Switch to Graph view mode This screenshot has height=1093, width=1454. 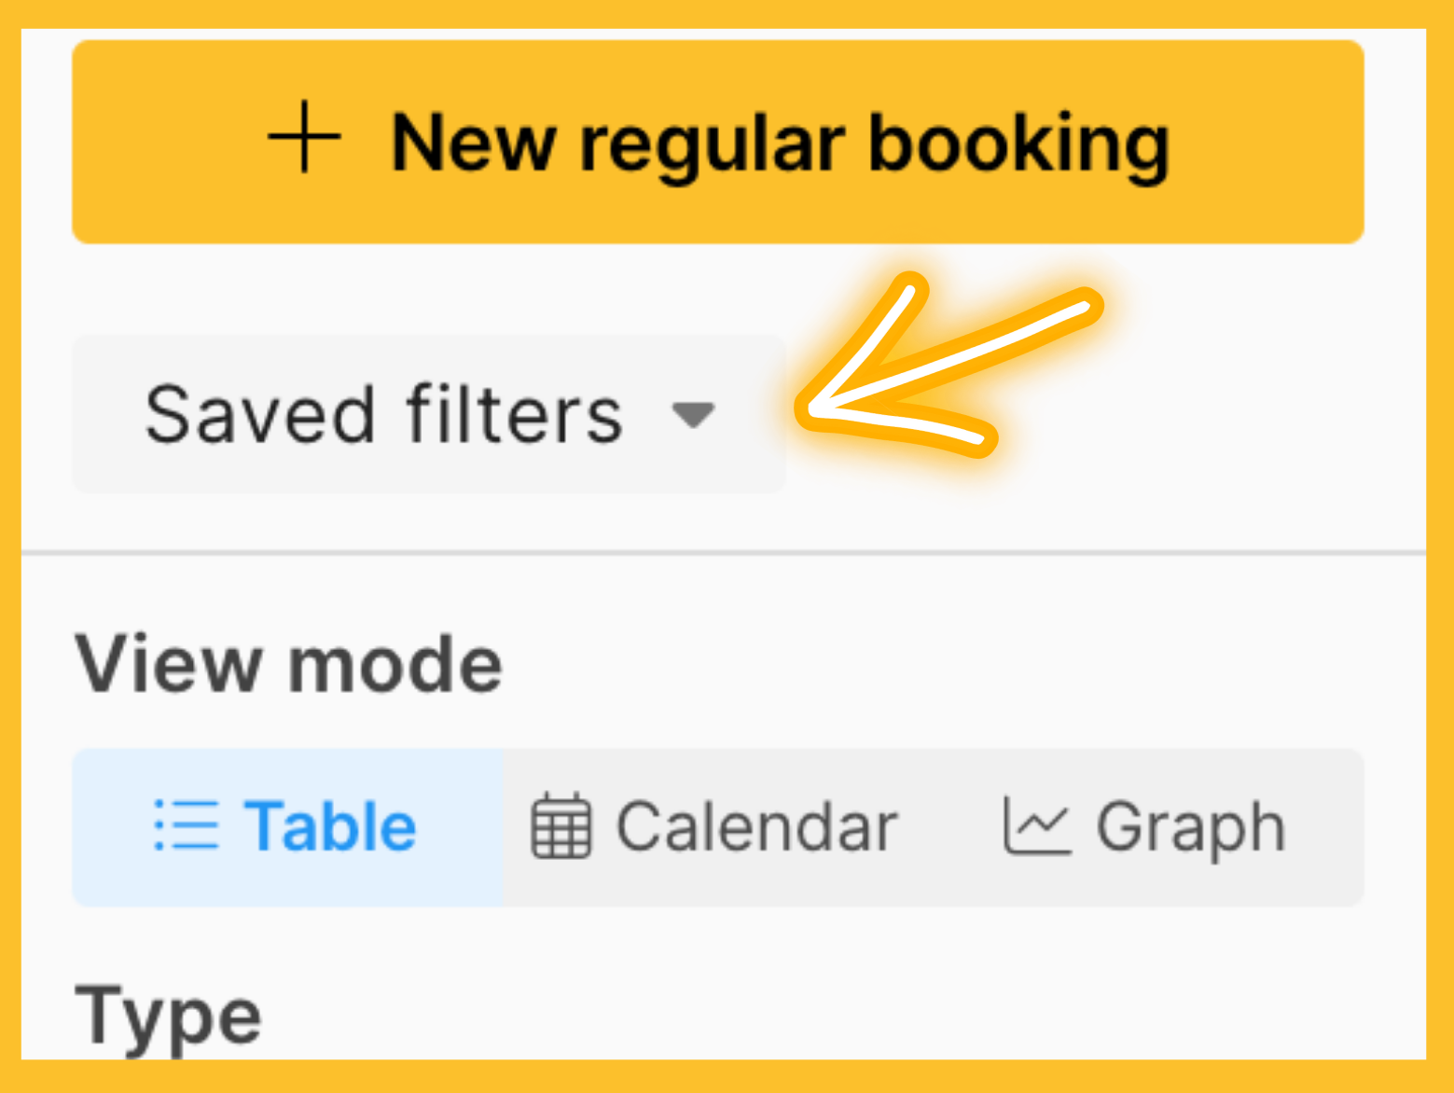[x=1144, y=827]
